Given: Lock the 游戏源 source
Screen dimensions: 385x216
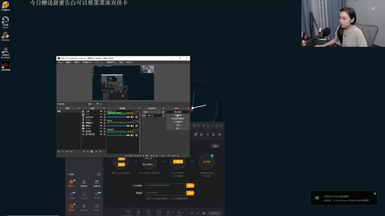Looking at the screenshot, I should [x=104, y=132].
